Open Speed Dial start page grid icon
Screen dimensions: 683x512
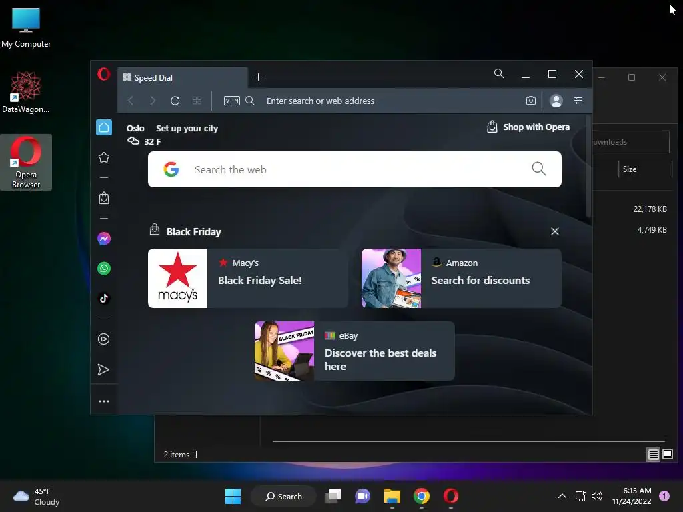[x=197, y=101]
